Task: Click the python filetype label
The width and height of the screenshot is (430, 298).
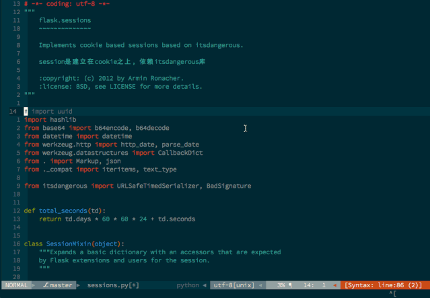Action: 188,285
